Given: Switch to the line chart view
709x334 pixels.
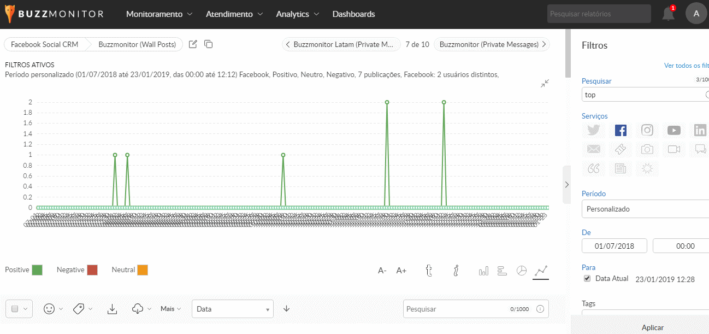Looking at the screenshot, I should pos(541,271).
